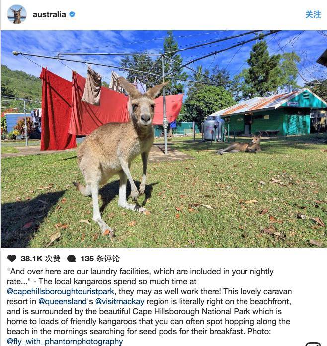Visit the @capehillsboroughtouristpark mention
The height and width of the screenshot is (346, 327).
coord(61,291)
